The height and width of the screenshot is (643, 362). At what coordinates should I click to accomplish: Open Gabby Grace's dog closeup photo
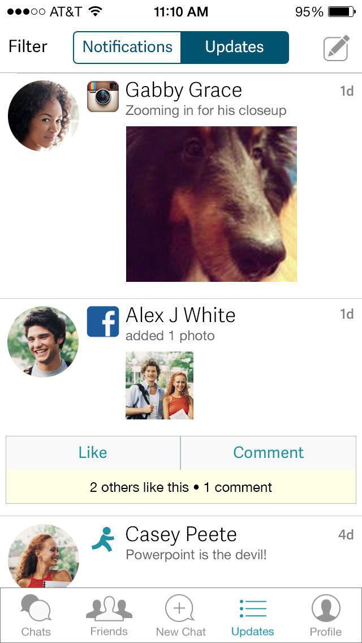212,204
